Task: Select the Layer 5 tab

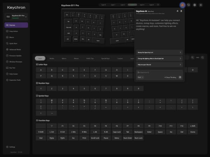Action: coord(152,5)
